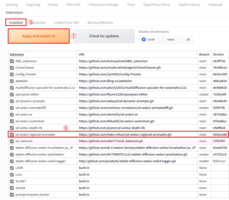The image size is (229, 200).
Task: Toggle the sd-dynamic-prompts checkbox
Action: 12,101
